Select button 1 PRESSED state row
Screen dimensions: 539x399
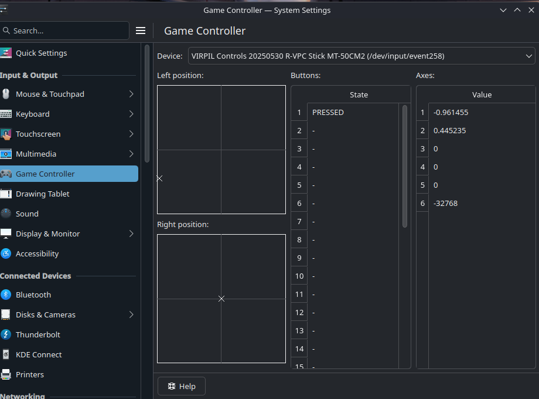[350, 112]
